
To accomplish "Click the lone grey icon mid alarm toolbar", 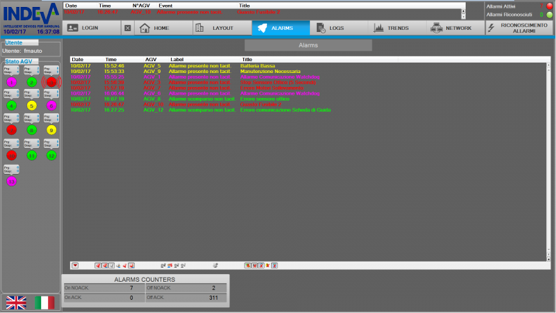I will (215, 266).
